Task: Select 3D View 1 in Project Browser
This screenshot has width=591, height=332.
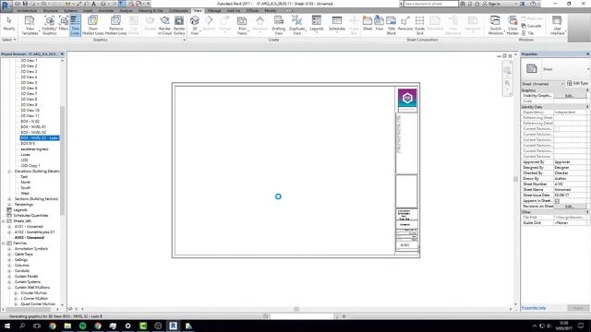Action: tap(29, 60)
